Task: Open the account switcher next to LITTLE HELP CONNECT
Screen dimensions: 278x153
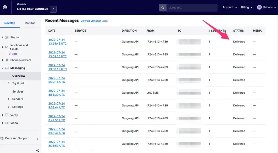Action: pos(53,9)
